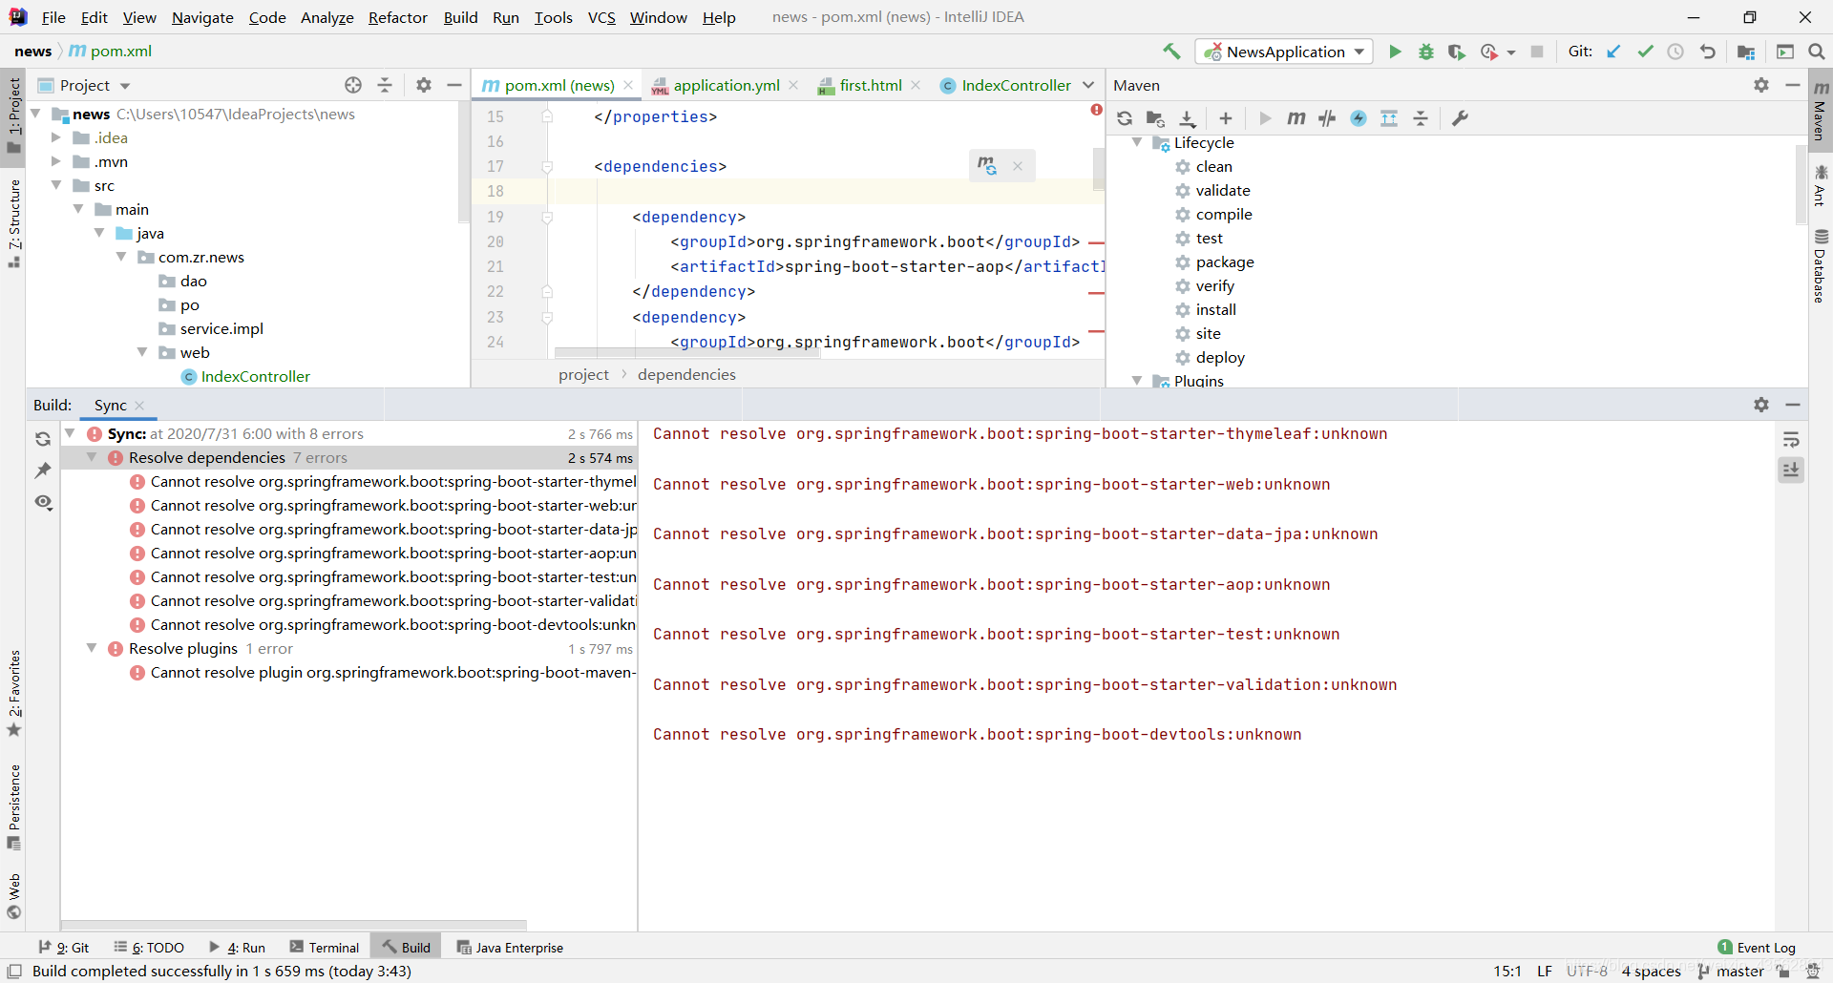Viewport: 1833px width, 983px height.
Task: Click the dependencies breadcrumb below the editor
Action: pos(686,374)
